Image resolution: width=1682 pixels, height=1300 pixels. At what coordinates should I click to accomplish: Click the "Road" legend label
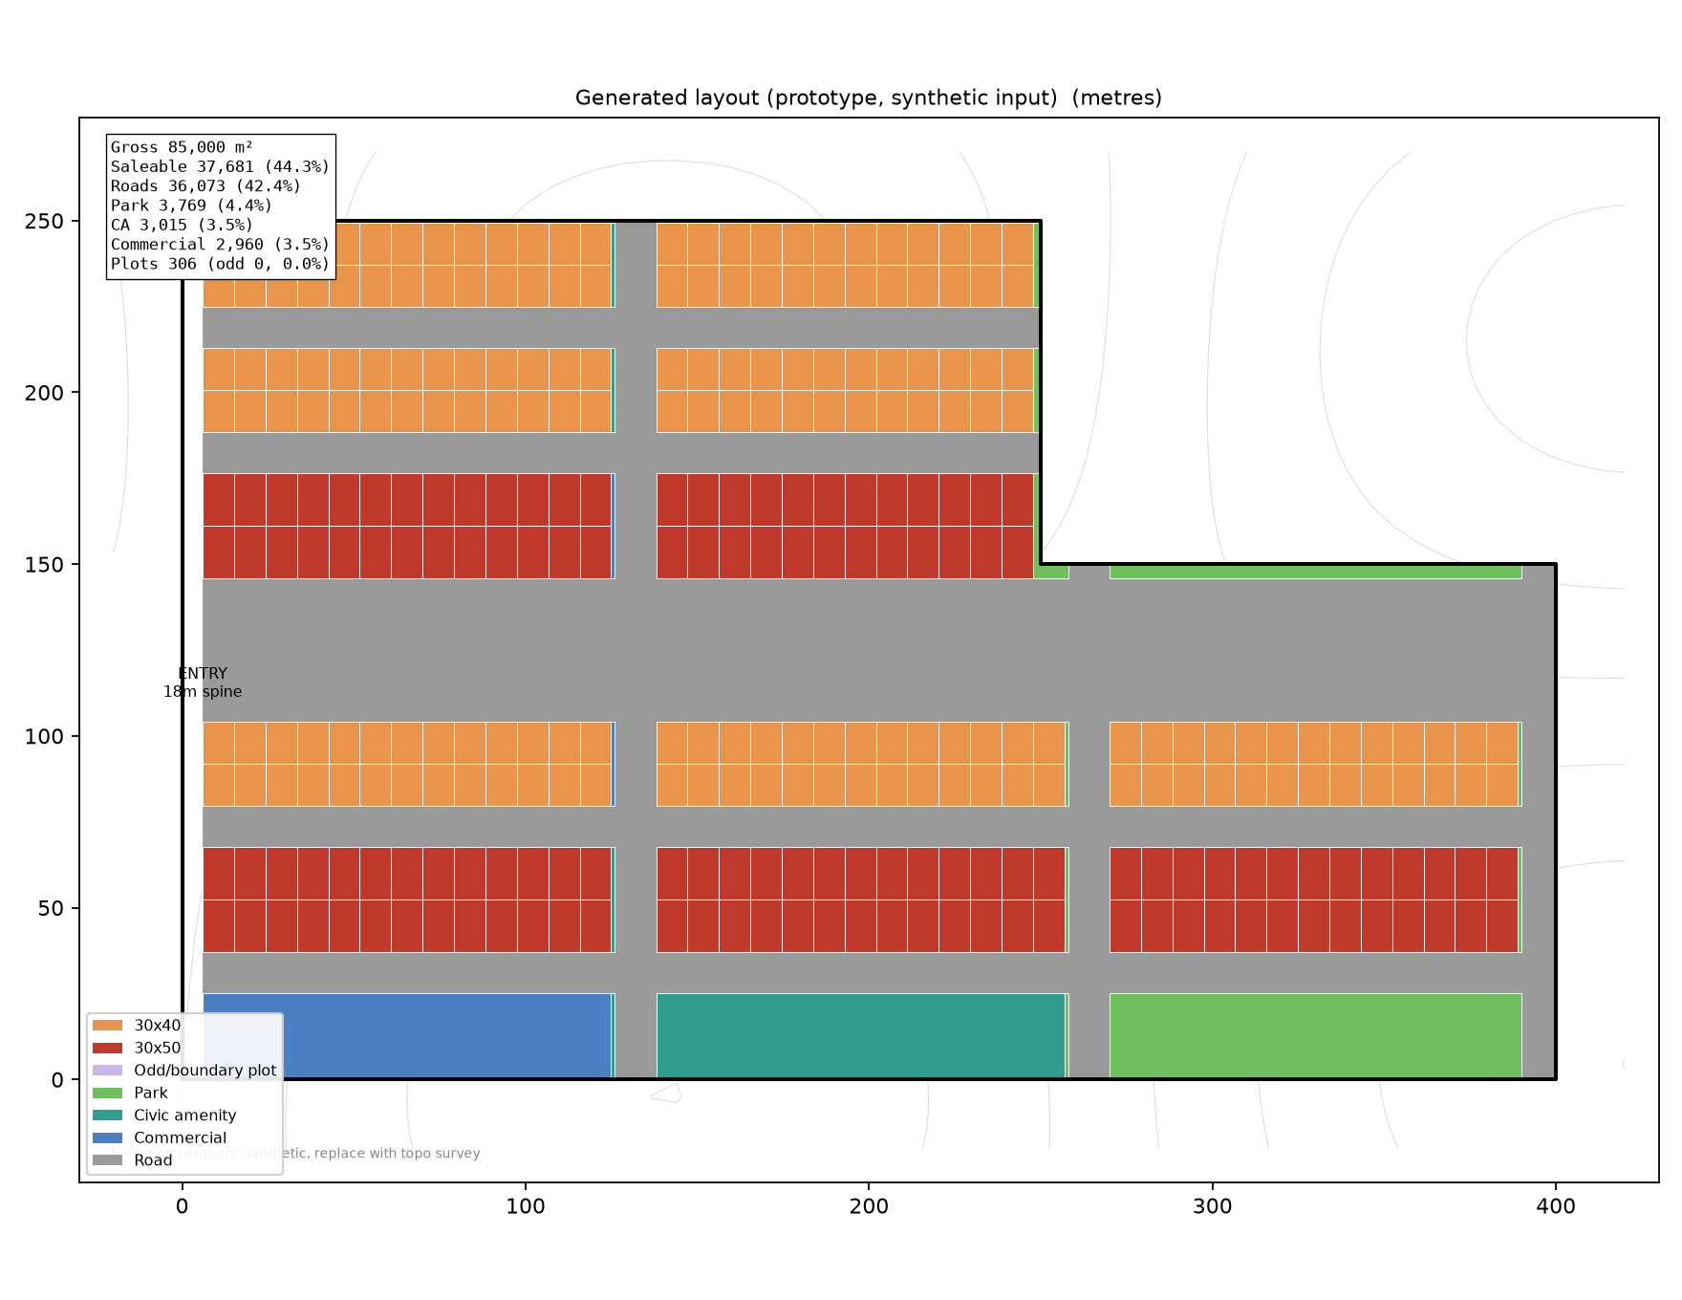pos(153,1160)
